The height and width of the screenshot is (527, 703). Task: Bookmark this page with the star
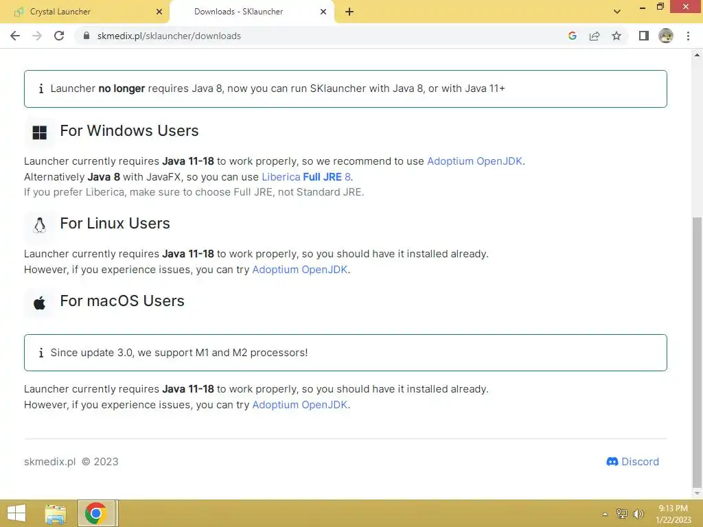(x=616, y=36)
